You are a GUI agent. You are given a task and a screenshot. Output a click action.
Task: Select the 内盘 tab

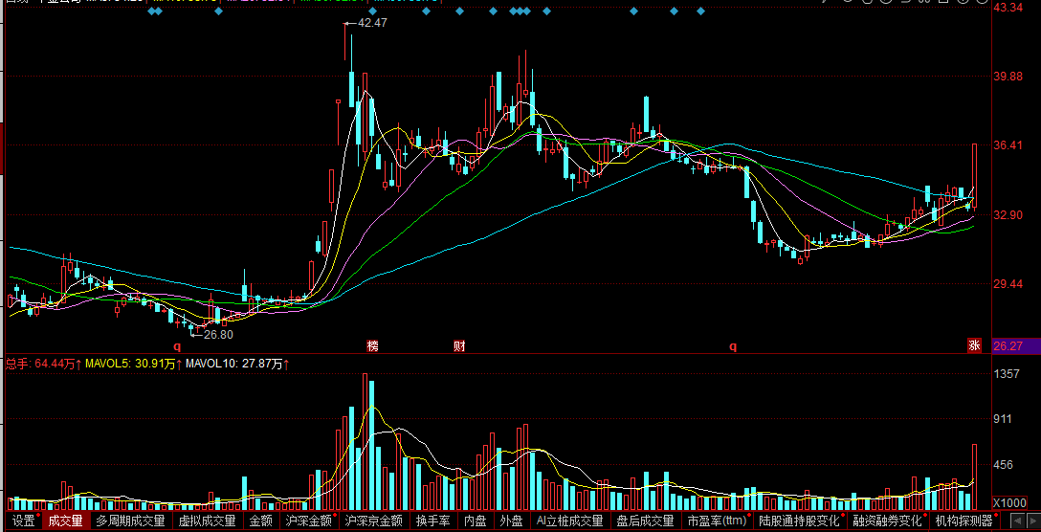[x=476, y=521]
